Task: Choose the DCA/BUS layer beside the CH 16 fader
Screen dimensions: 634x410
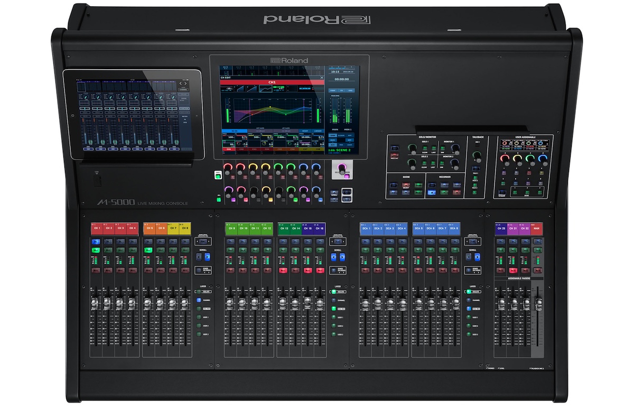Action: click(x=334, y=308)
